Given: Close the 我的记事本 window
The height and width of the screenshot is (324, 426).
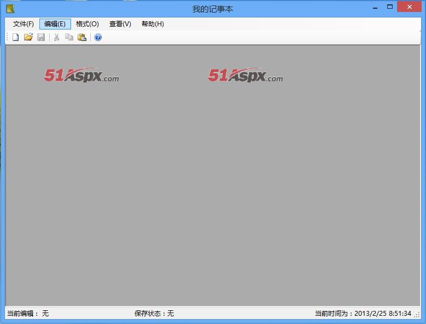Looking at the screenshot, I should click(x=410, y=7).
